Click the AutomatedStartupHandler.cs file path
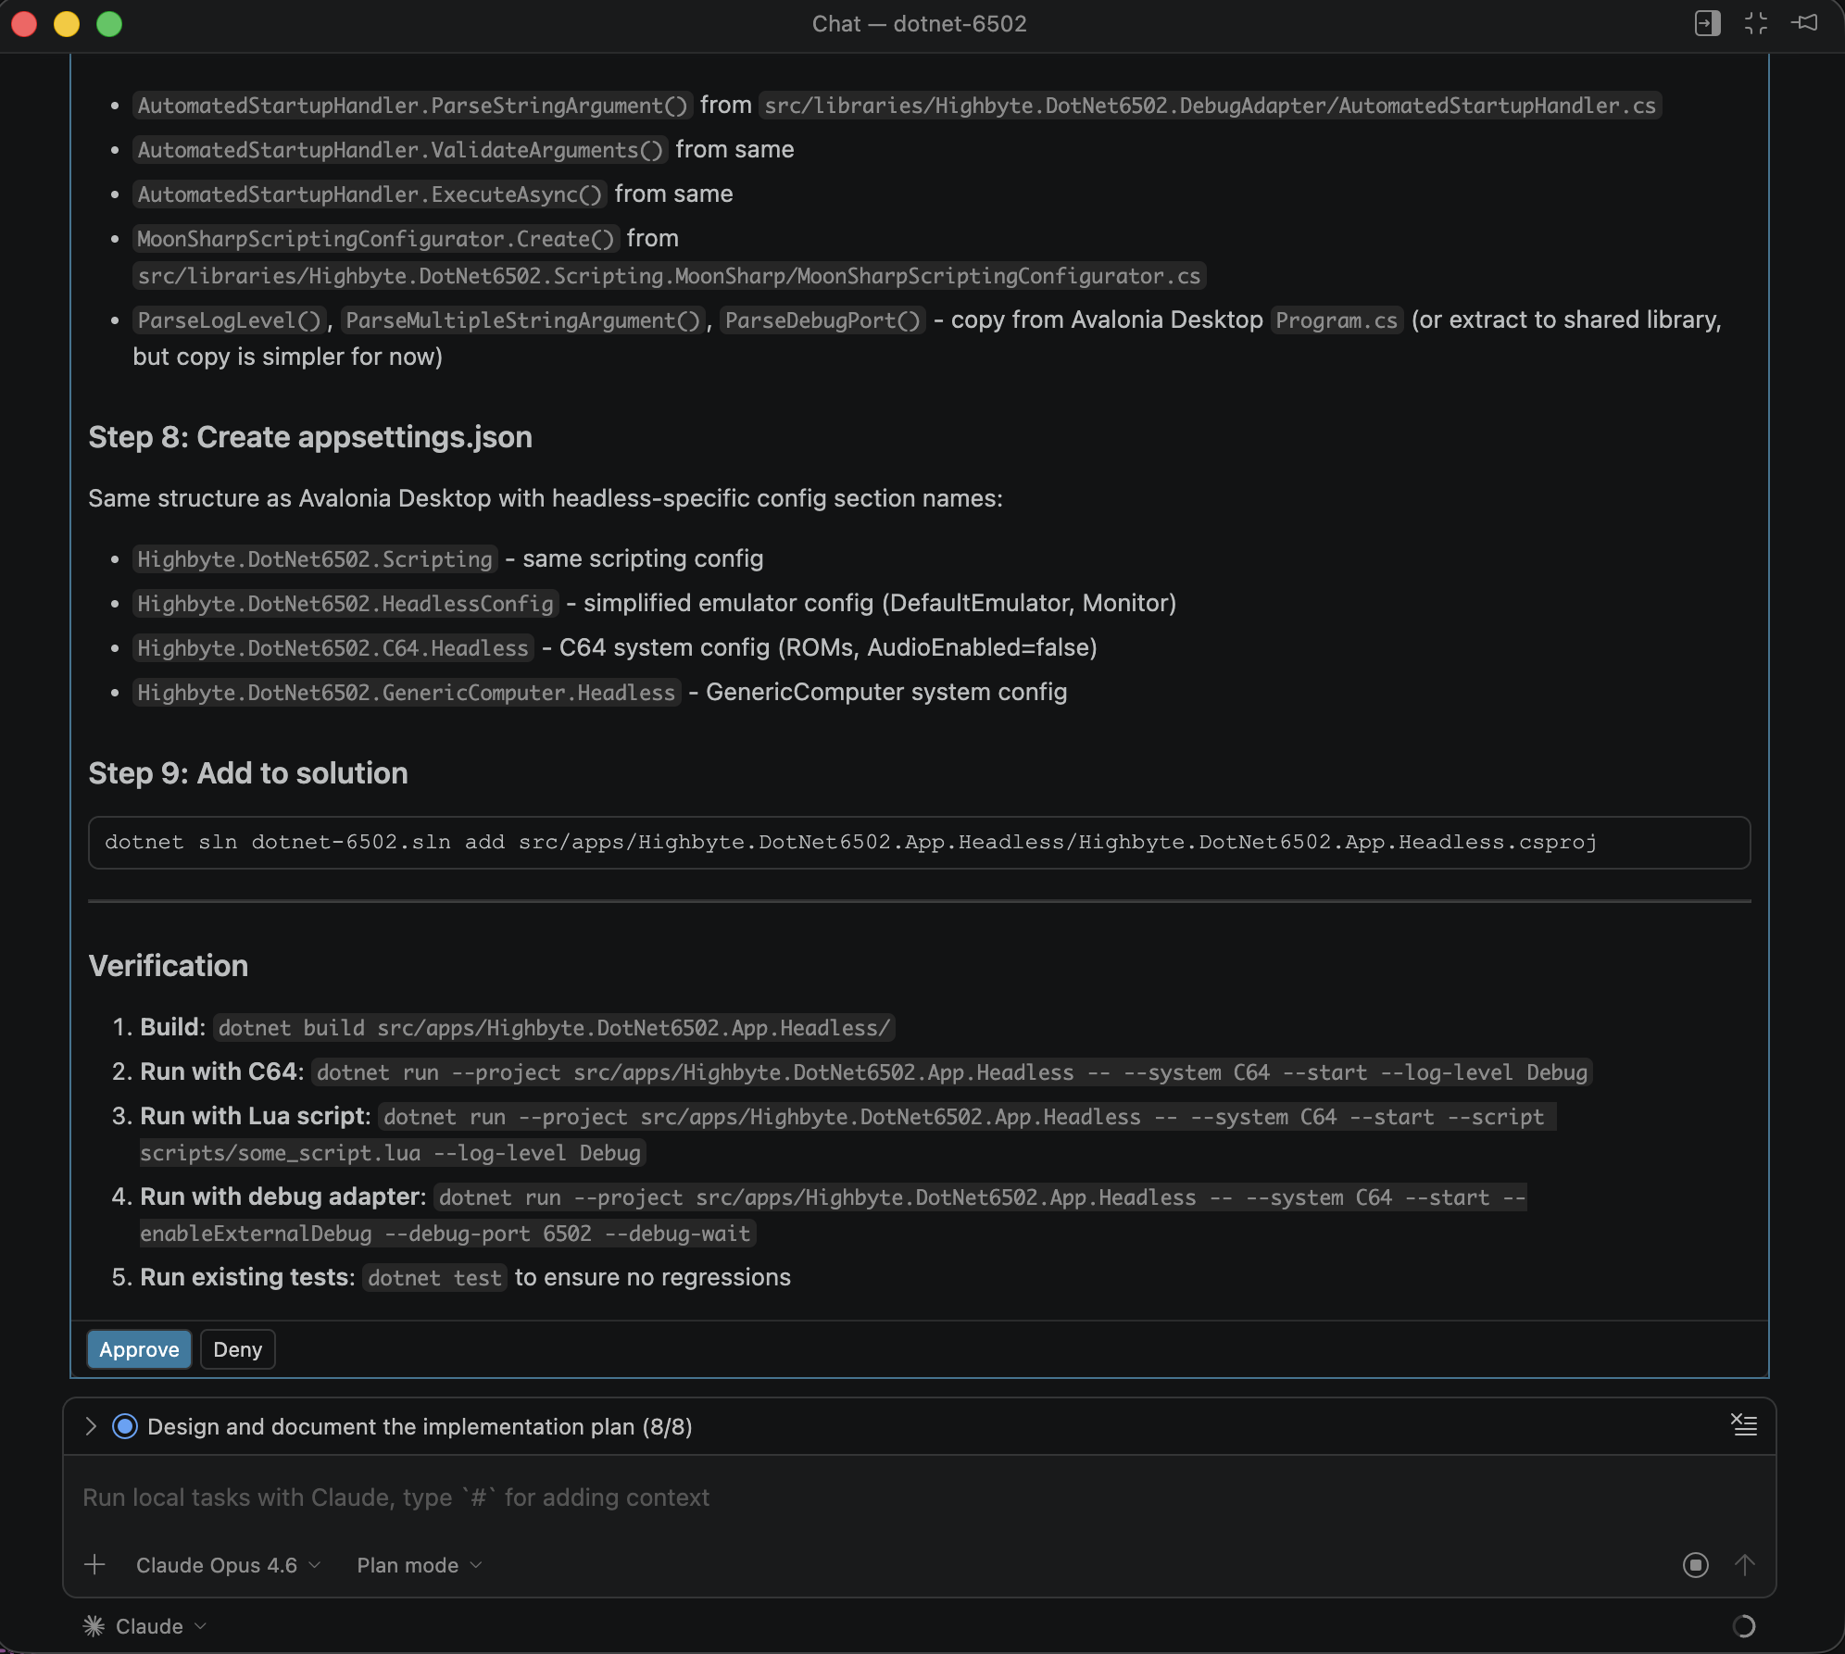This screenshot has width=1845, height=1654. (1210, 106)
